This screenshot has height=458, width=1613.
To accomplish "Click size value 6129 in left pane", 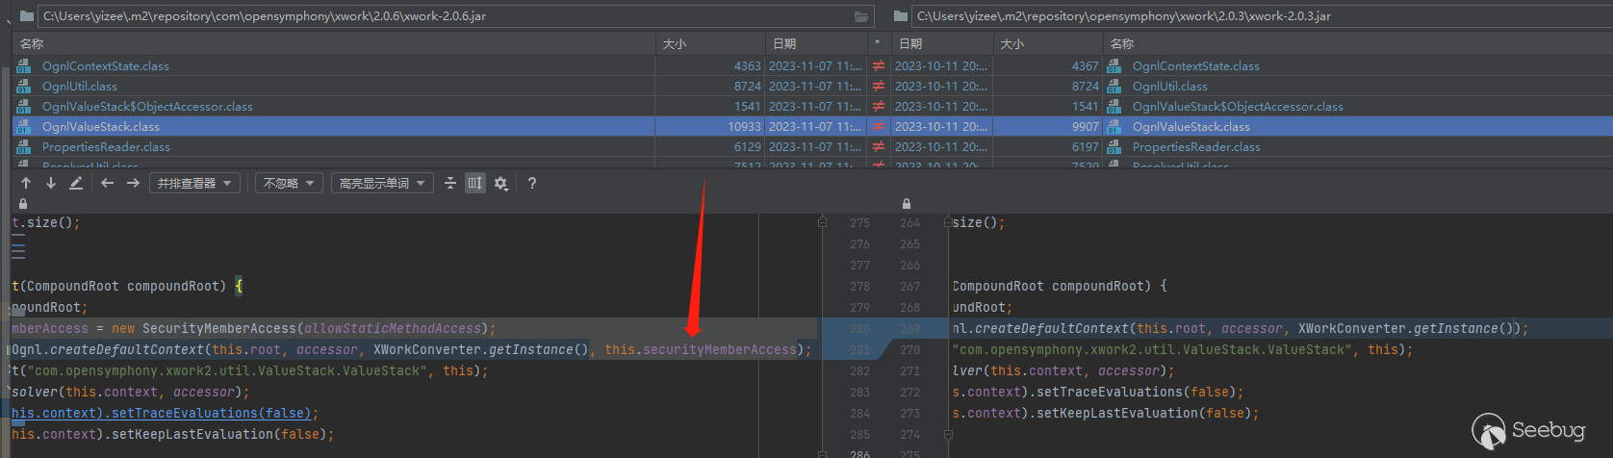I will pos(747,147).
